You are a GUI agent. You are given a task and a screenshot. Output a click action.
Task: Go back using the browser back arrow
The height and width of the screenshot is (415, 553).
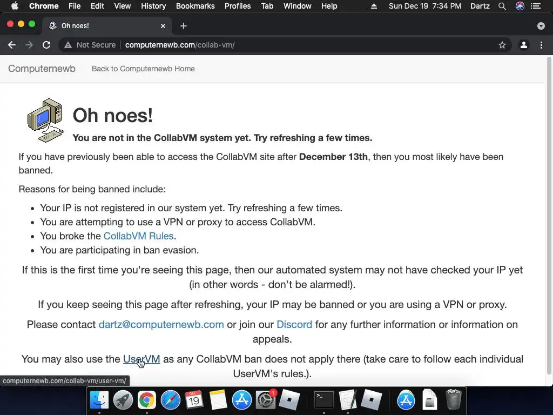12,45
